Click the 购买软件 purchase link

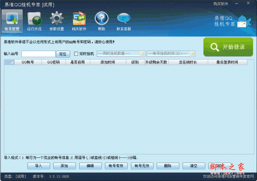221,4
